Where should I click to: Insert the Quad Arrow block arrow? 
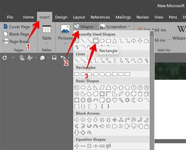tap(115, 120)
